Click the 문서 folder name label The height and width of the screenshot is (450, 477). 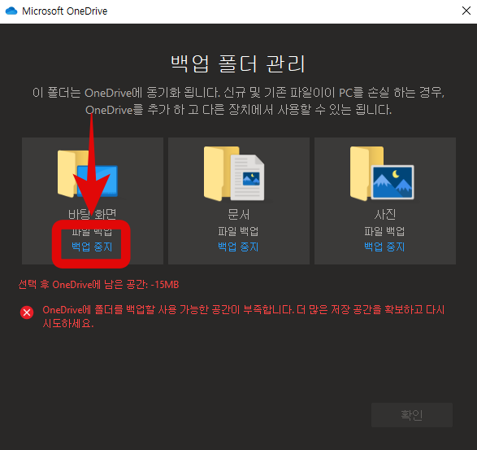[x=238, y=215]
